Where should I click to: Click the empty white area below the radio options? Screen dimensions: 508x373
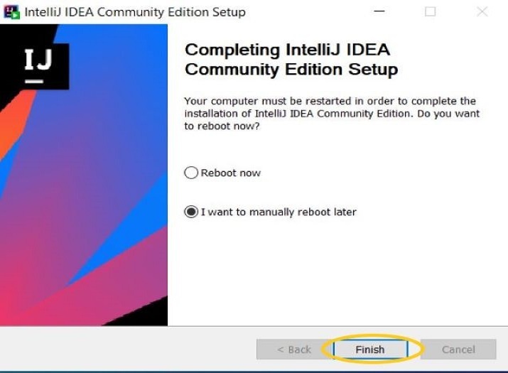coord(334,277)
